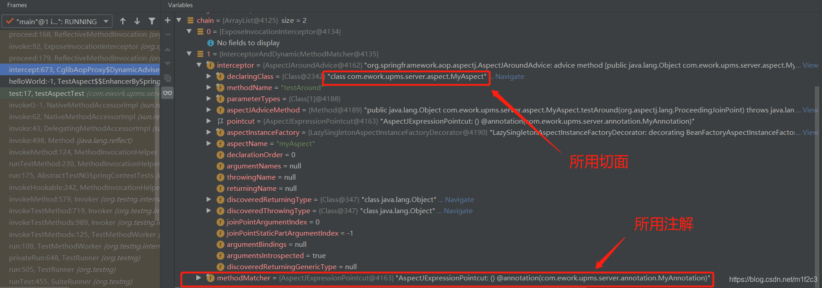Expand the aspectJAdviceMethod field
This screenshot has width=822, height=288.
click(x=208, y=110)
